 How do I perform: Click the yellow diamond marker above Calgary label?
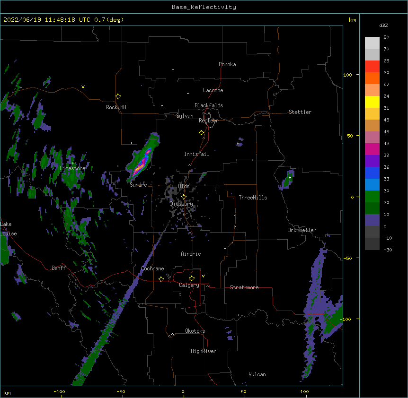(x=192, y=278)
